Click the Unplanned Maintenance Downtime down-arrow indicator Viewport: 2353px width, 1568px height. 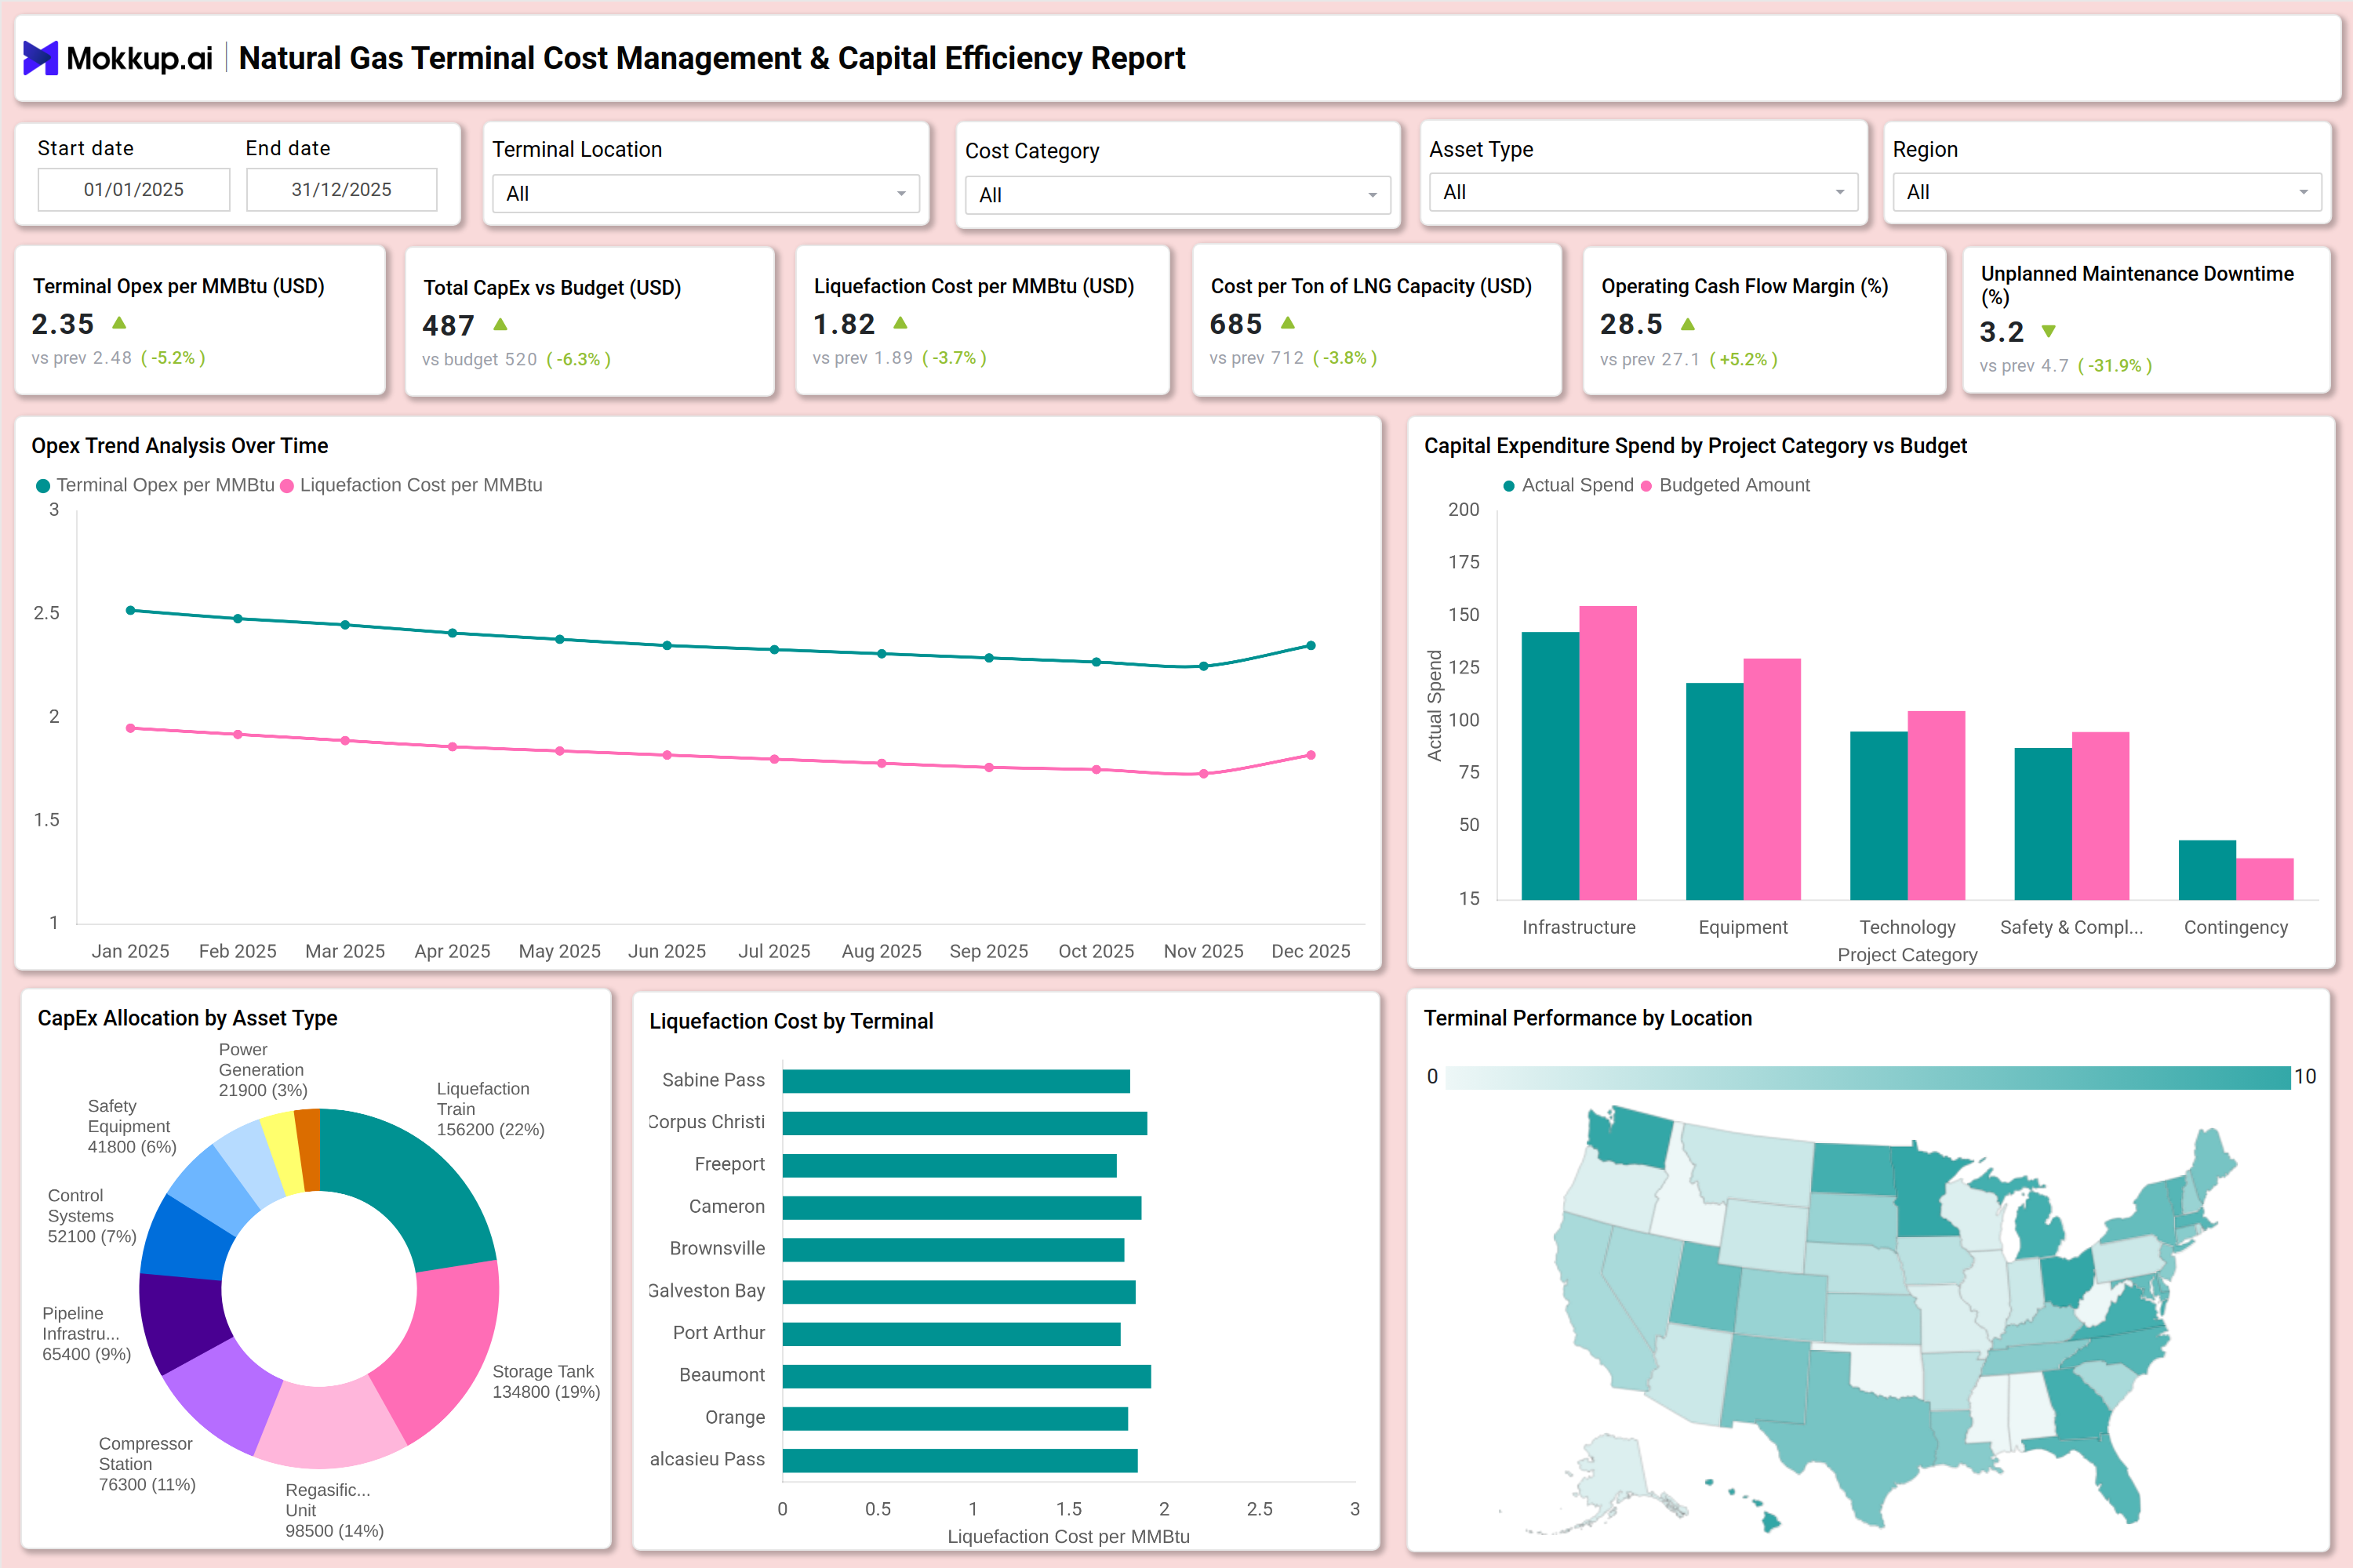coord(2048,331)
